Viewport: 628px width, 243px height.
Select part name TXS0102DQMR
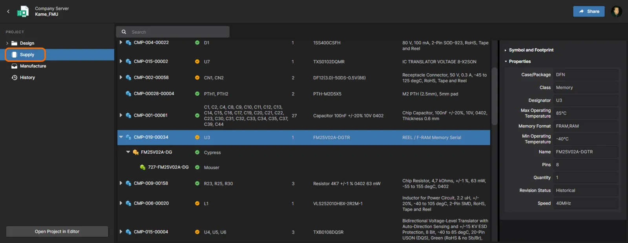(x=329, y=62)
